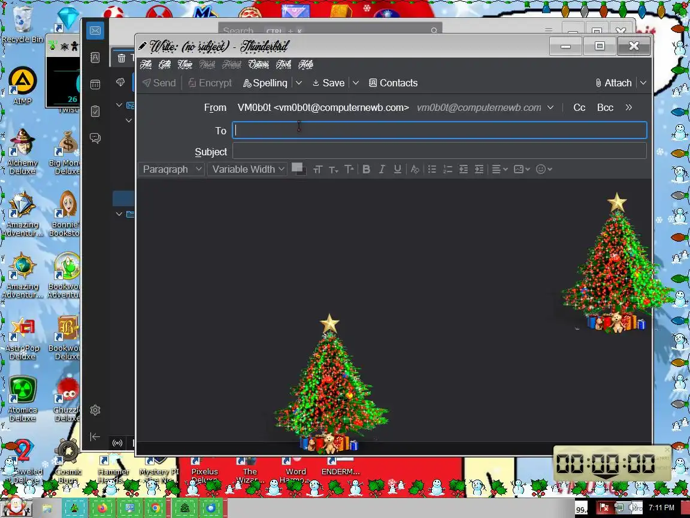Toggle italic formatting

click(x=382, y=169)
